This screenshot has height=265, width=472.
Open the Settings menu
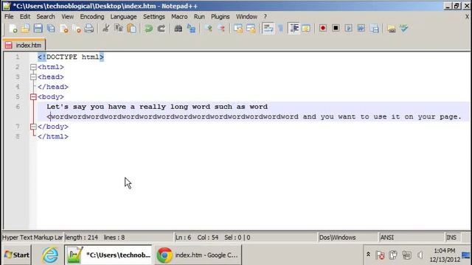tap(154, 16)
